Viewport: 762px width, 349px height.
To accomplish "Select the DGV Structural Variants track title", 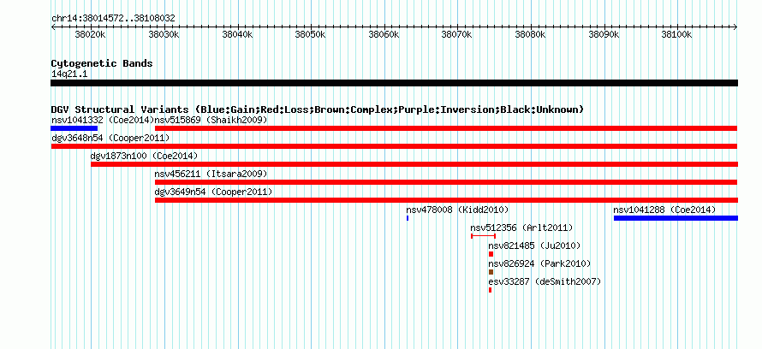I will pos(318,109).
